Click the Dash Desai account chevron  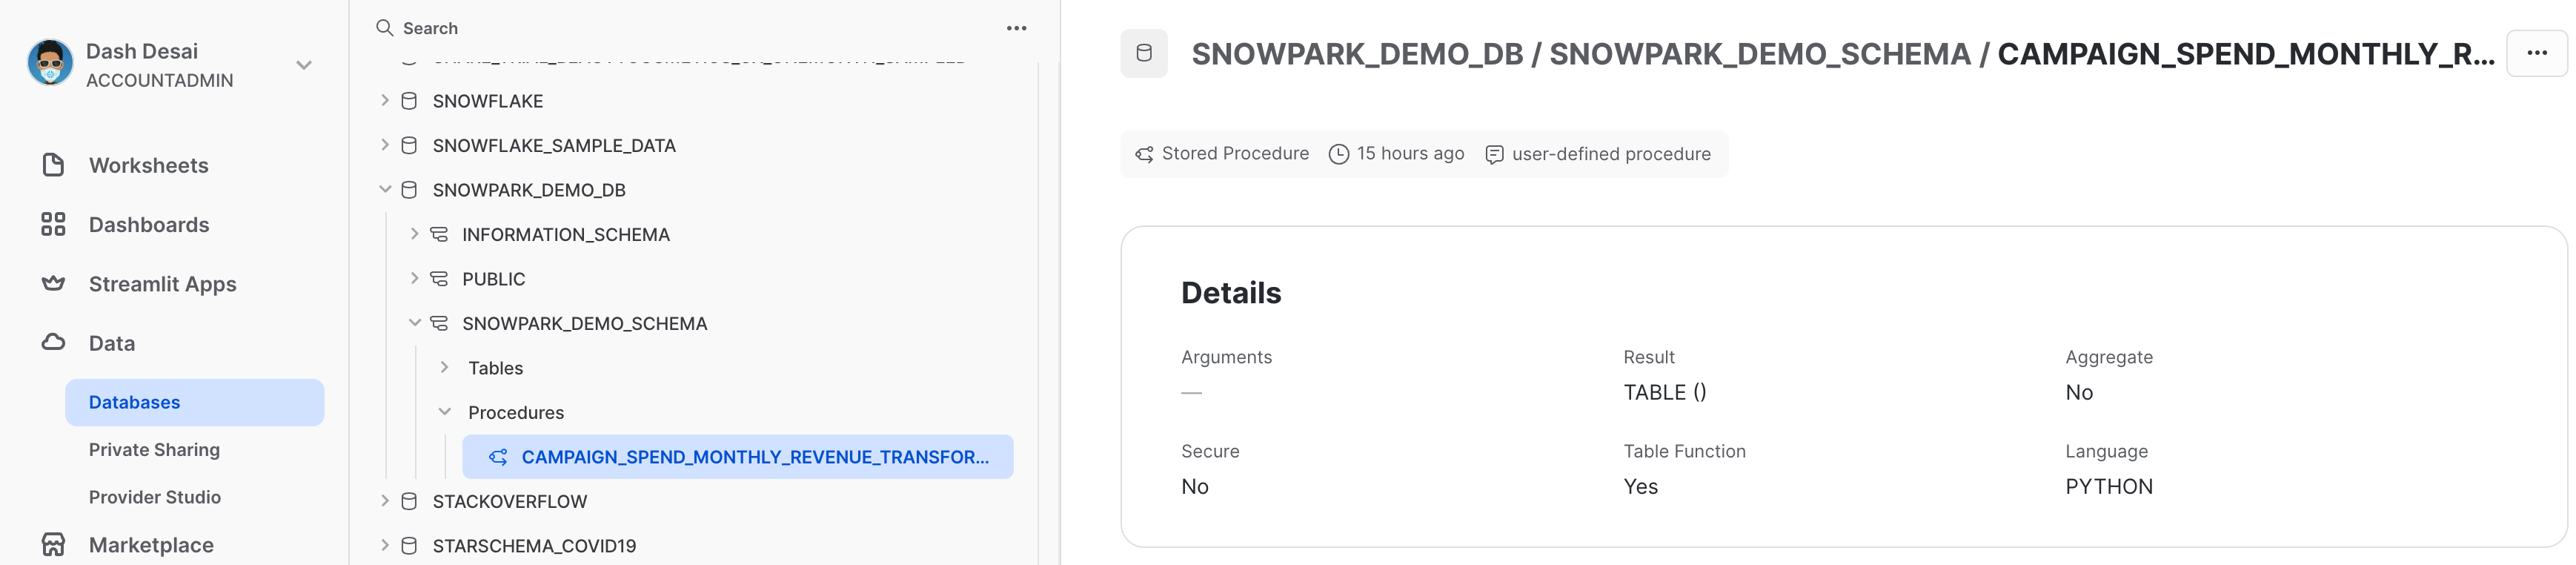click(303, 64)
